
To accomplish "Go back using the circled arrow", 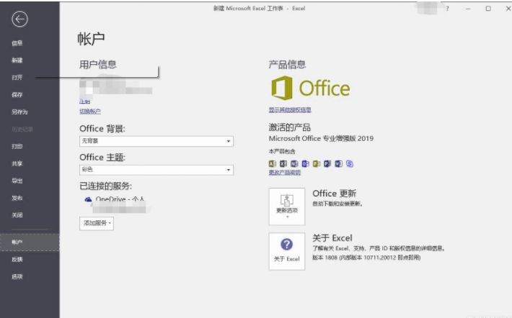I will click(x=19, y=19).
